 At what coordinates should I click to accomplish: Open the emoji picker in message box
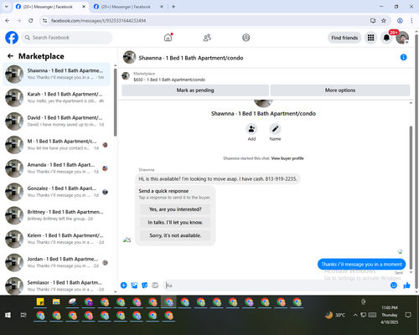[394, 286]
